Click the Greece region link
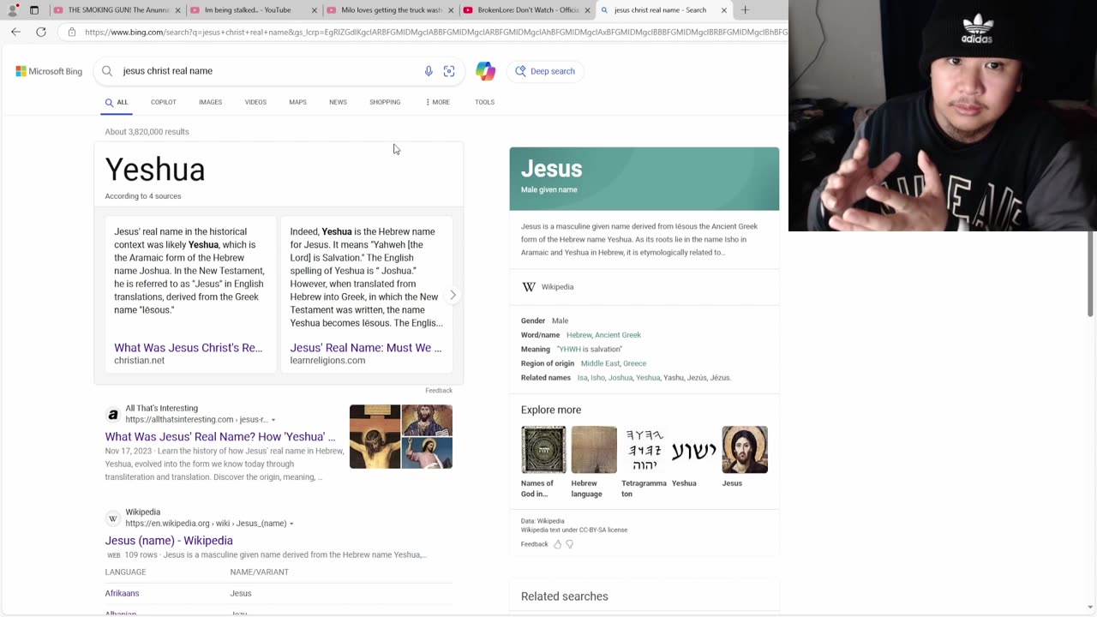 pyautogui.click(x=634, y=363)
